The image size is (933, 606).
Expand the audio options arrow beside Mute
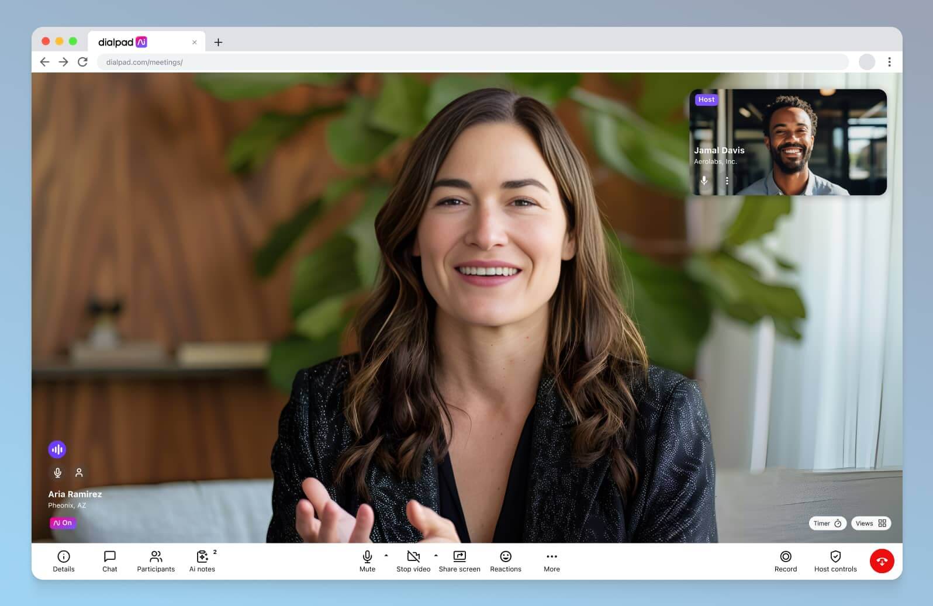point(386,555)
